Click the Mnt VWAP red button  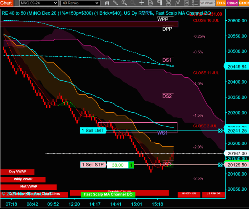(x=29, y=187)
